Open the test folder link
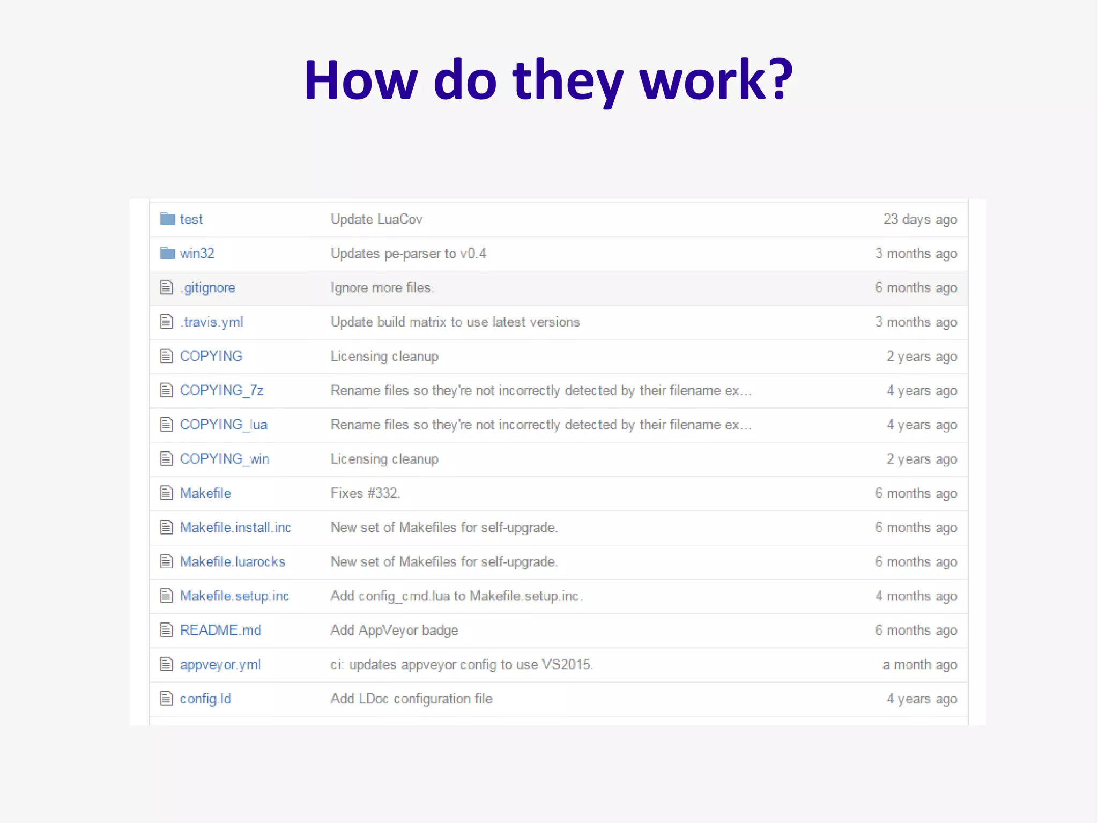This screenshot has width=1098, height=823. tap(191, 219)
